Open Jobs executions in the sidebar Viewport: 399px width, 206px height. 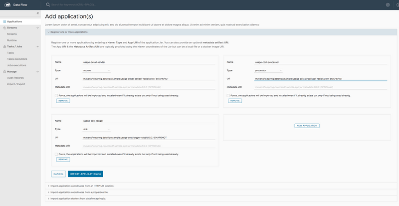click(16, 65)
